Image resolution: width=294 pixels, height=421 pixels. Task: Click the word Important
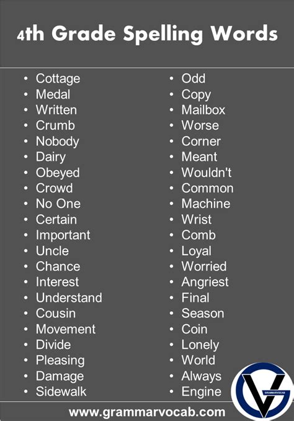[x=63, y=235]
